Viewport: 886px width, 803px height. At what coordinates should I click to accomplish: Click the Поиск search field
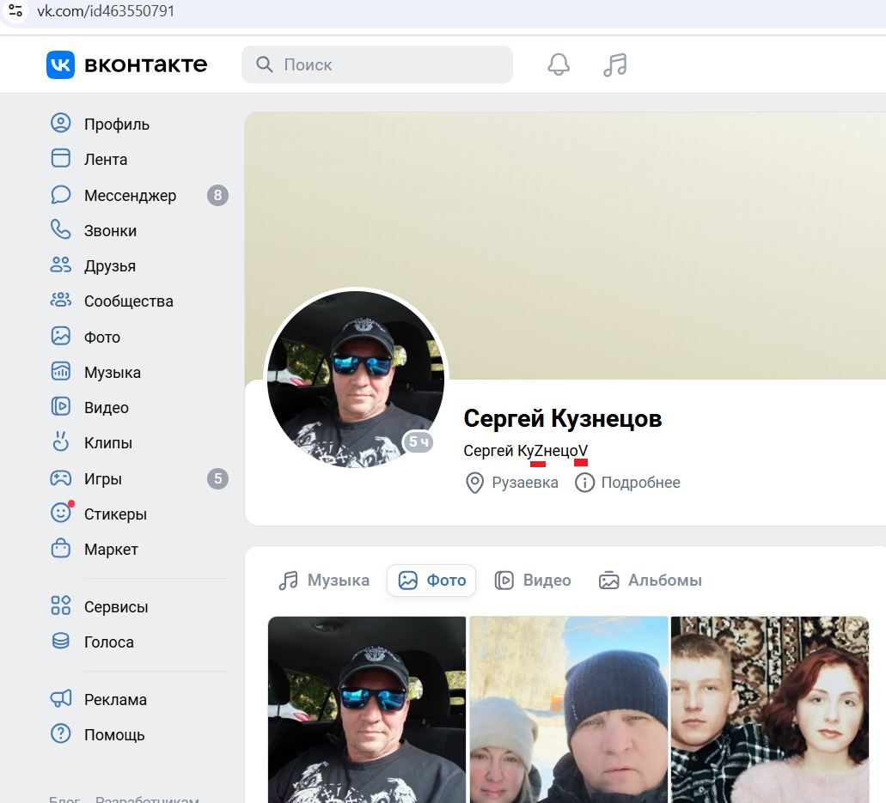376,64
